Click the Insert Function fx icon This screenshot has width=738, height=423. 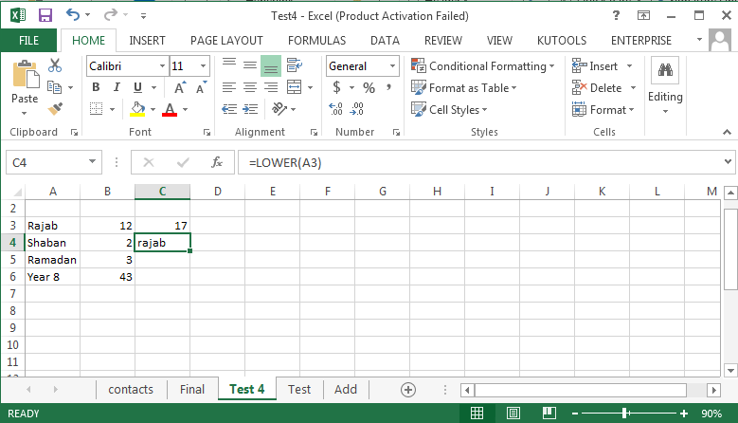[x=216, y=162]
